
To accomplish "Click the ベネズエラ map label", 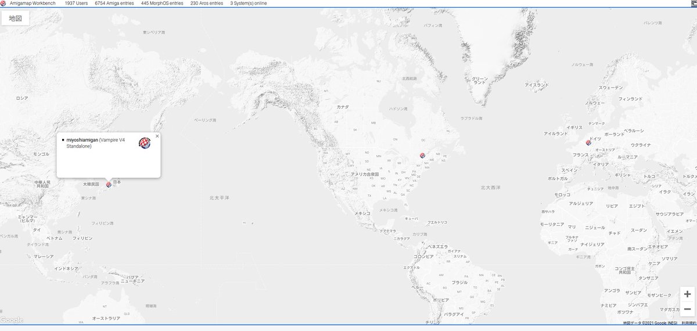I will 439,246.
